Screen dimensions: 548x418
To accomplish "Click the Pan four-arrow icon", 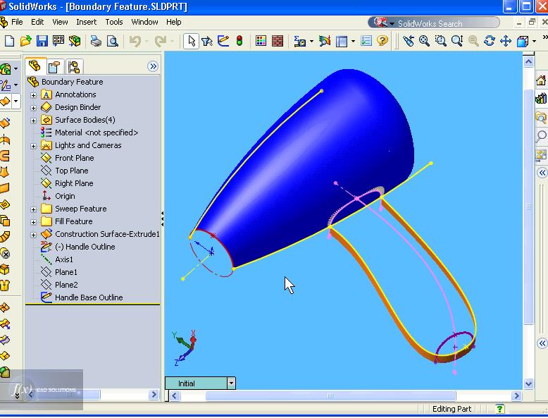I will [506, 41].
